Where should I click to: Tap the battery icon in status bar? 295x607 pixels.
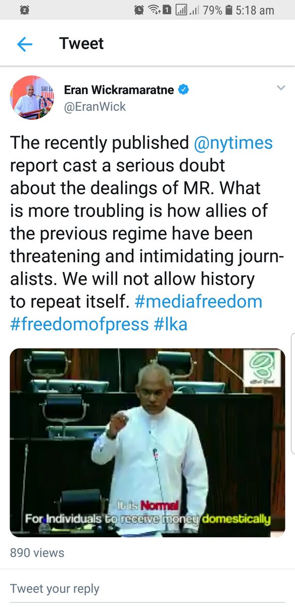pyautogui.click(x=229, y=10)
